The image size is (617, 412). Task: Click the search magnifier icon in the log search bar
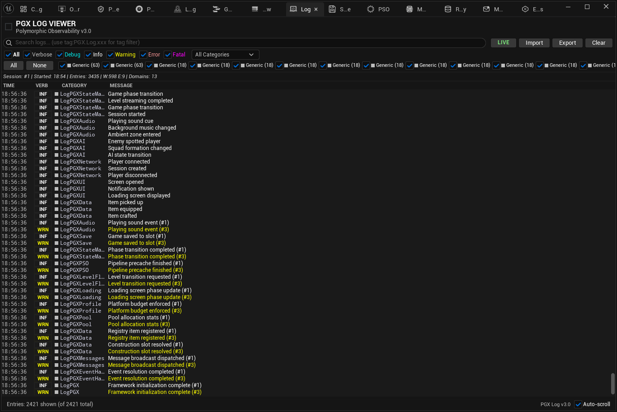9,42
